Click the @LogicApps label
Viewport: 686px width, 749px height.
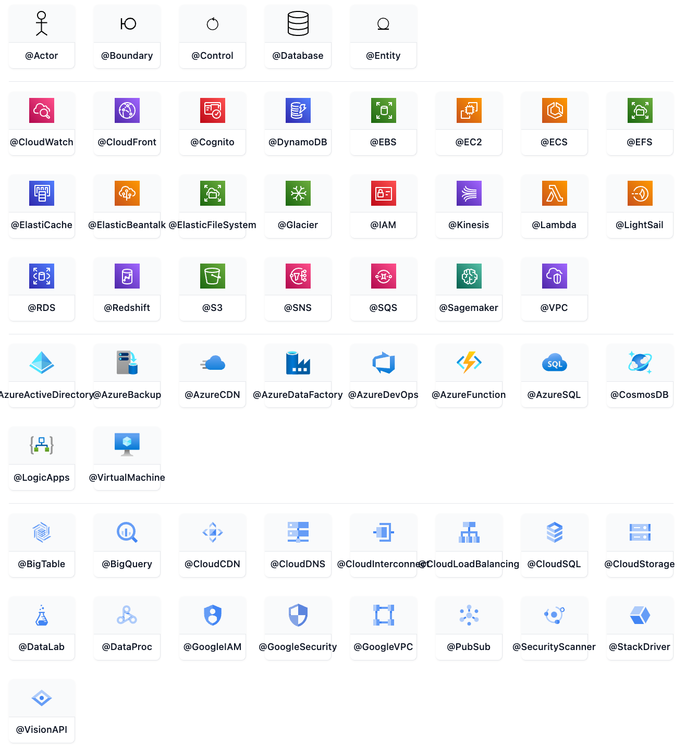coord(42,478)
